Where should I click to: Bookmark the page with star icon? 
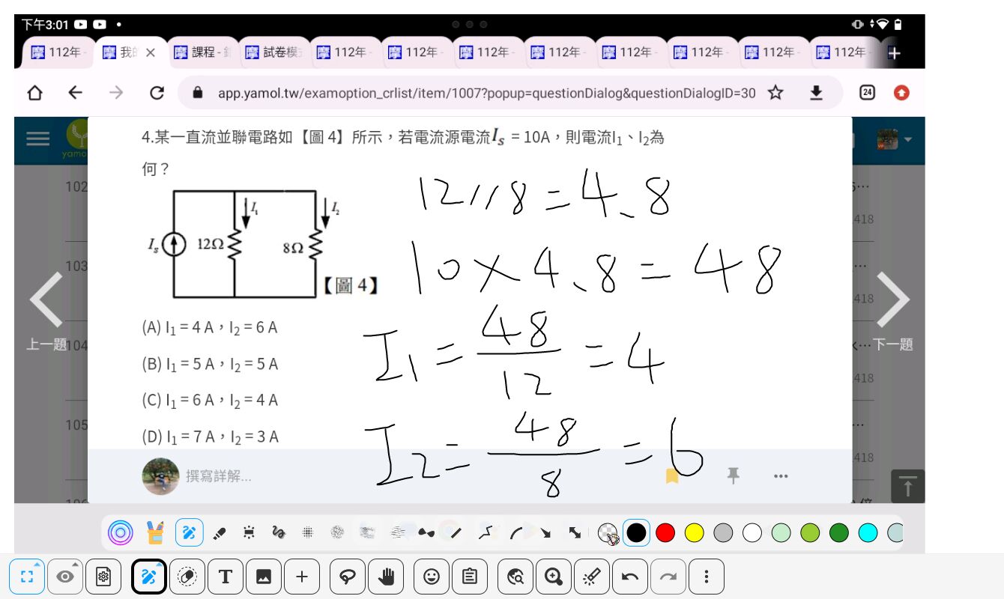point(775,93)
